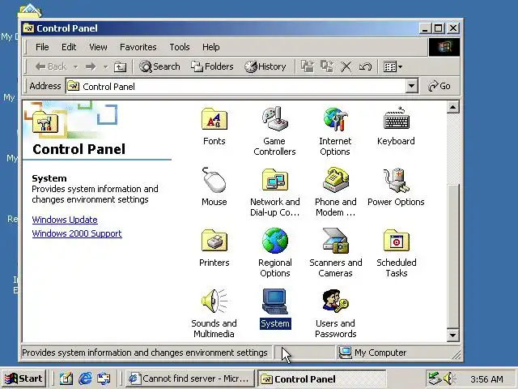Click the Up one level toolbar icon

point(120,66)
